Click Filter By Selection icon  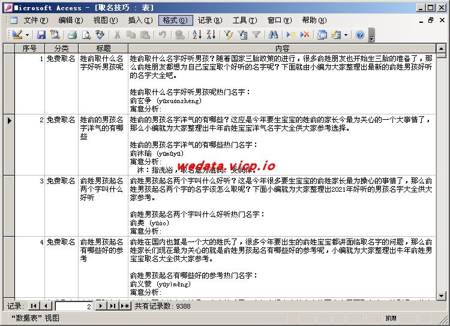[x=229, y=35]
